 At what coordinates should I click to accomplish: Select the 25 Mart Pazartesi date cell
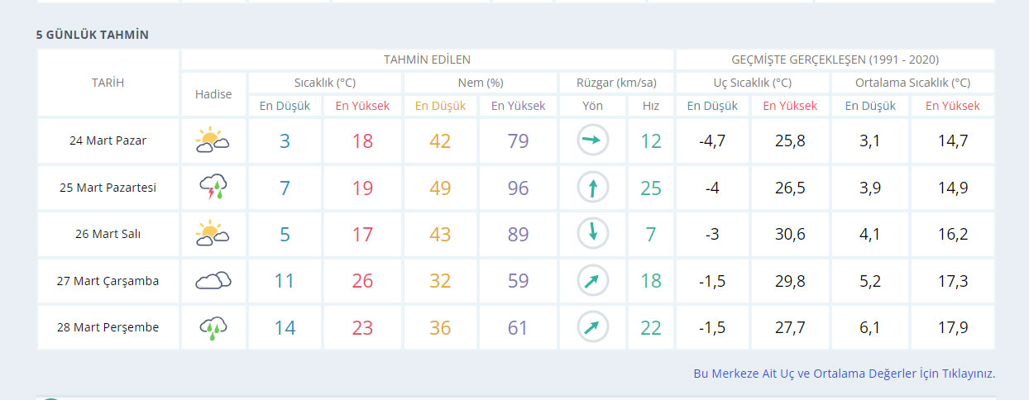[x=108, y=188]
